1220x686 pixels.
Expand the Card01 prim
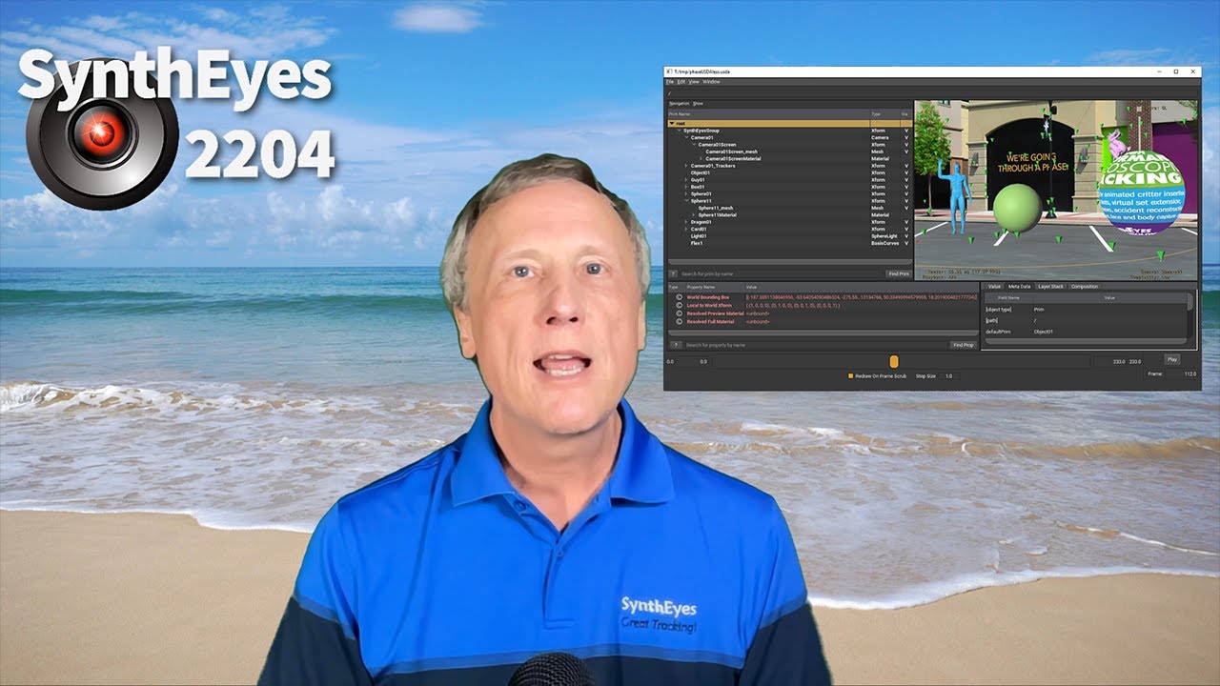click(x=686, y=230)
